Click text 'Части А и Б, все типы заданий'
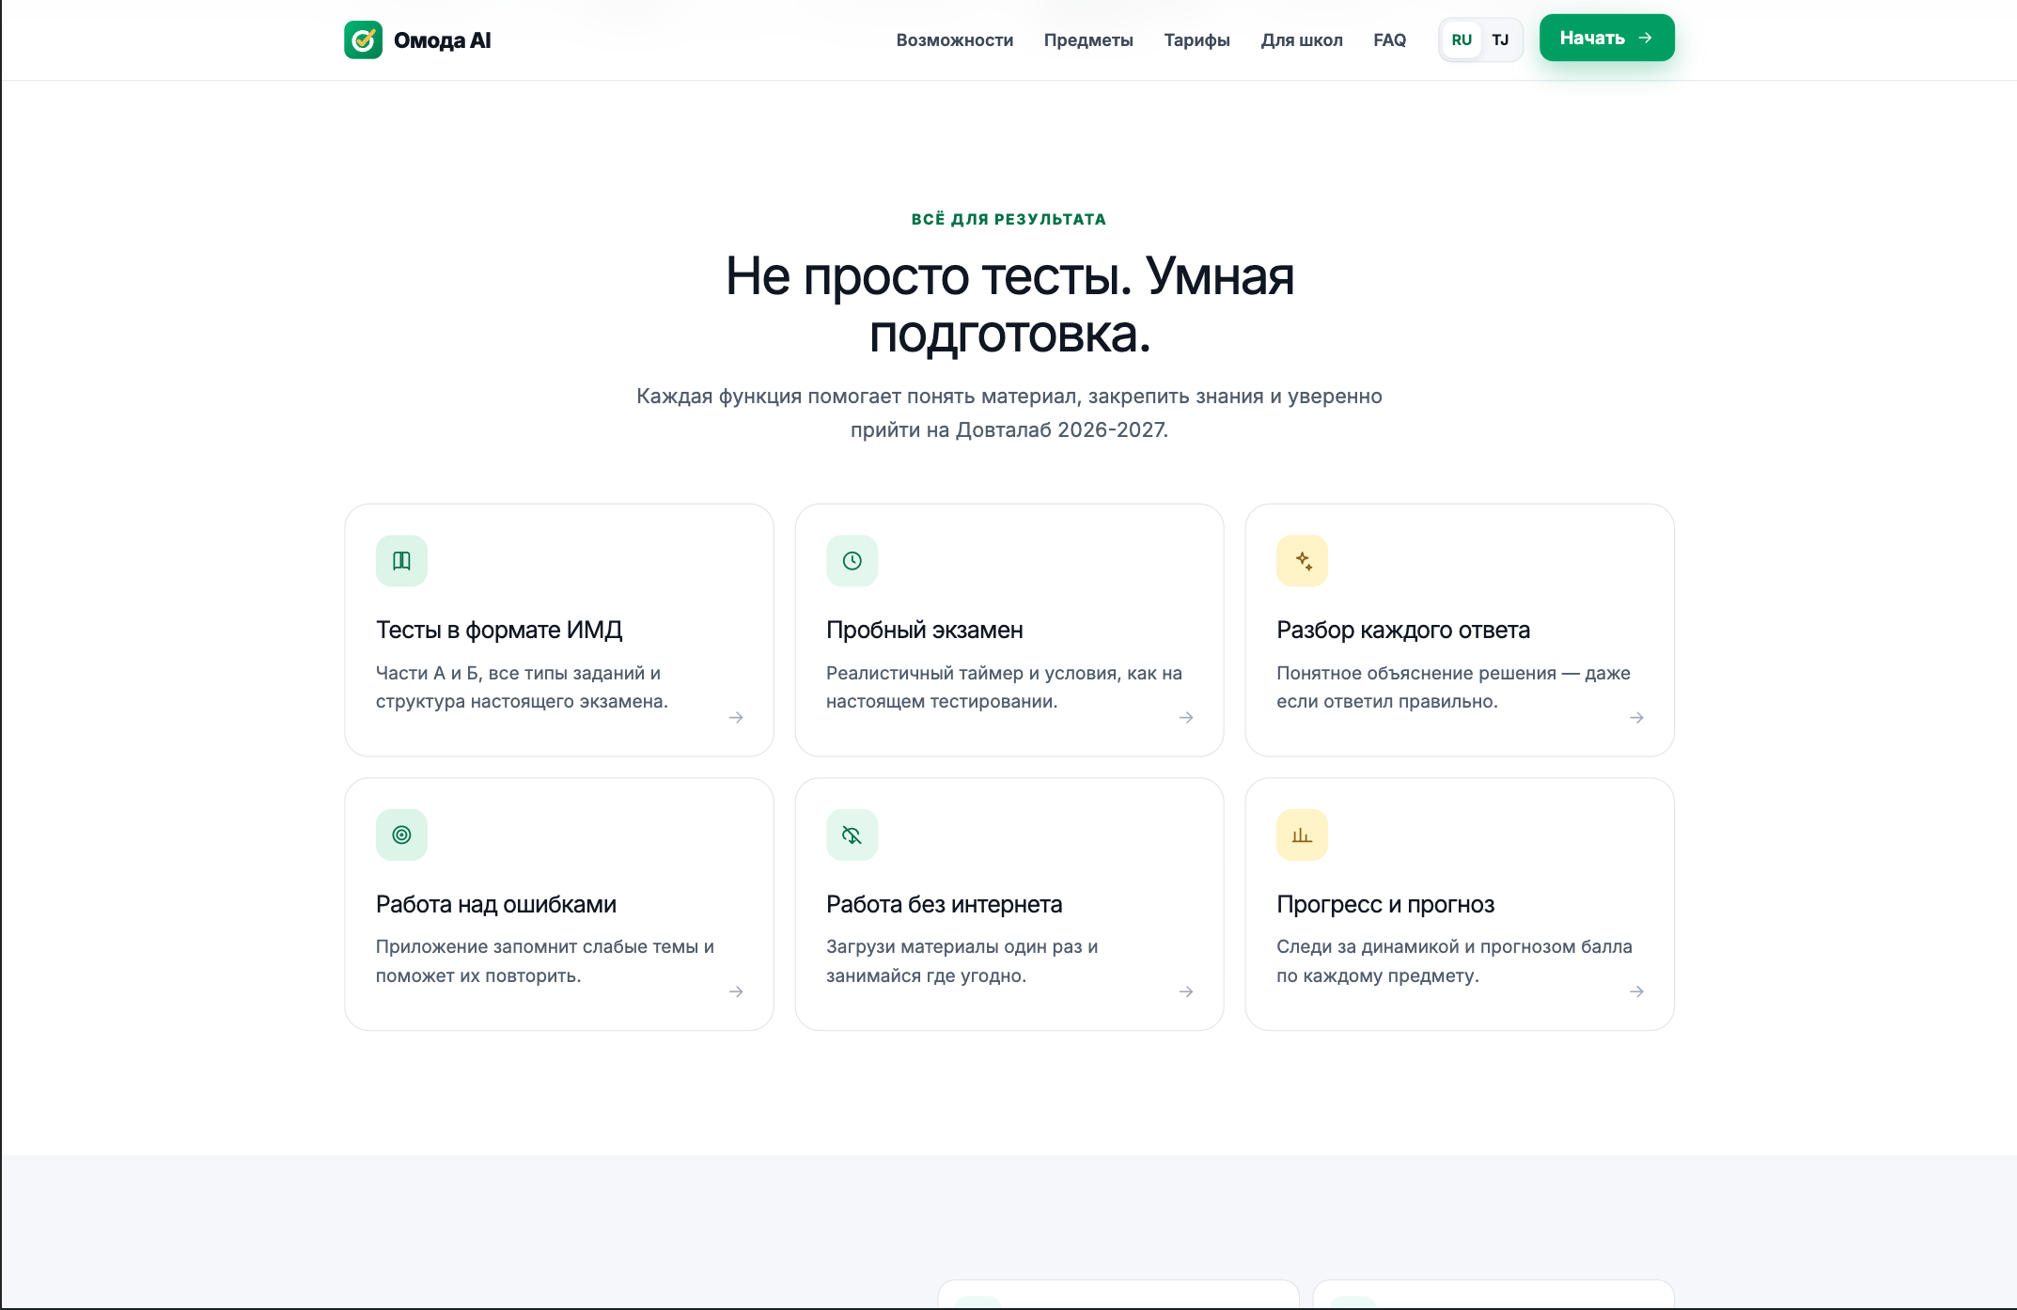The width and height of the screenshot is (2017, 1310). pos(508,673)
